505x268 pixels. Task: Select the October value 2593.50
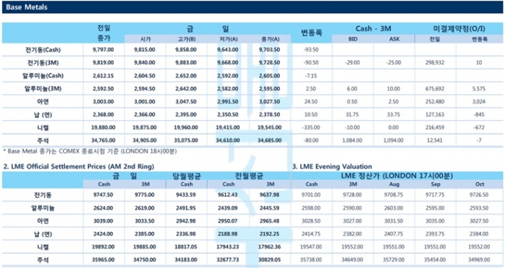point(479,208)
